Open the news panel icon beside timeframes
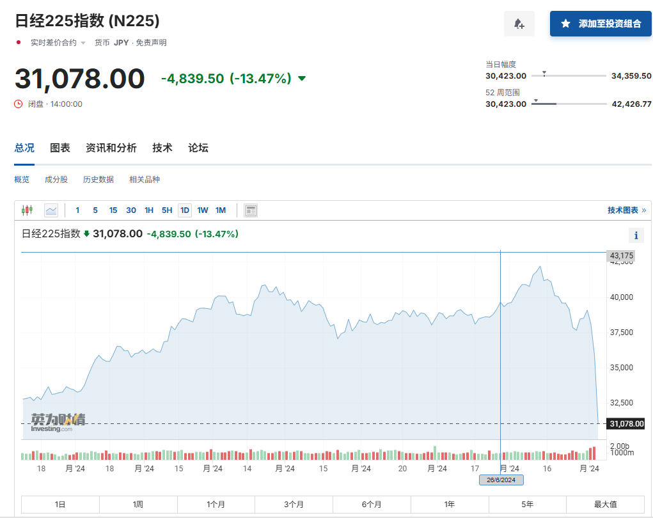This screenshot has width=653, height=518. (x=249, y=210)
